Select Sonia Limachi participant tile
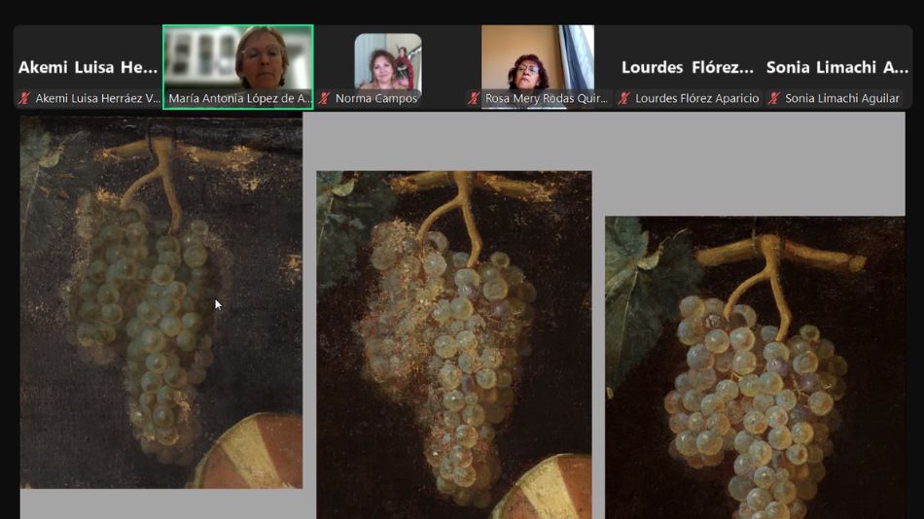Viewport: 924px width, 519px height. pos(837,67)
